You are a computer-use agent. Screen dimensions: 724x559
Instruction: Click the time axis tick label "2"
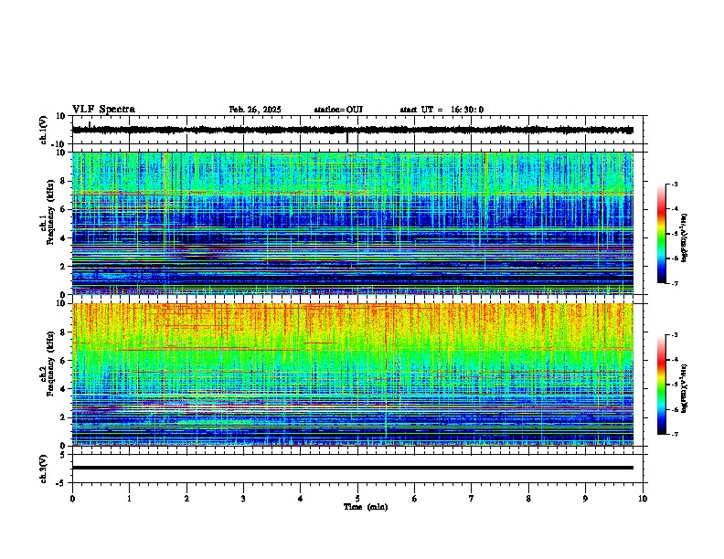point(186,499)
